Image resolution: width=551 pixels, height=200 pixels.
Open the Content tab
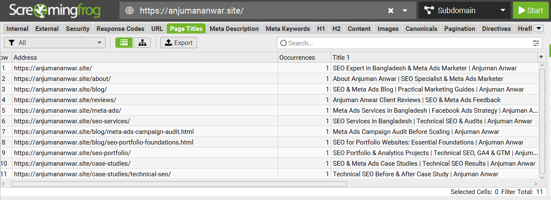pyautogui.click(x=359, y=29)
